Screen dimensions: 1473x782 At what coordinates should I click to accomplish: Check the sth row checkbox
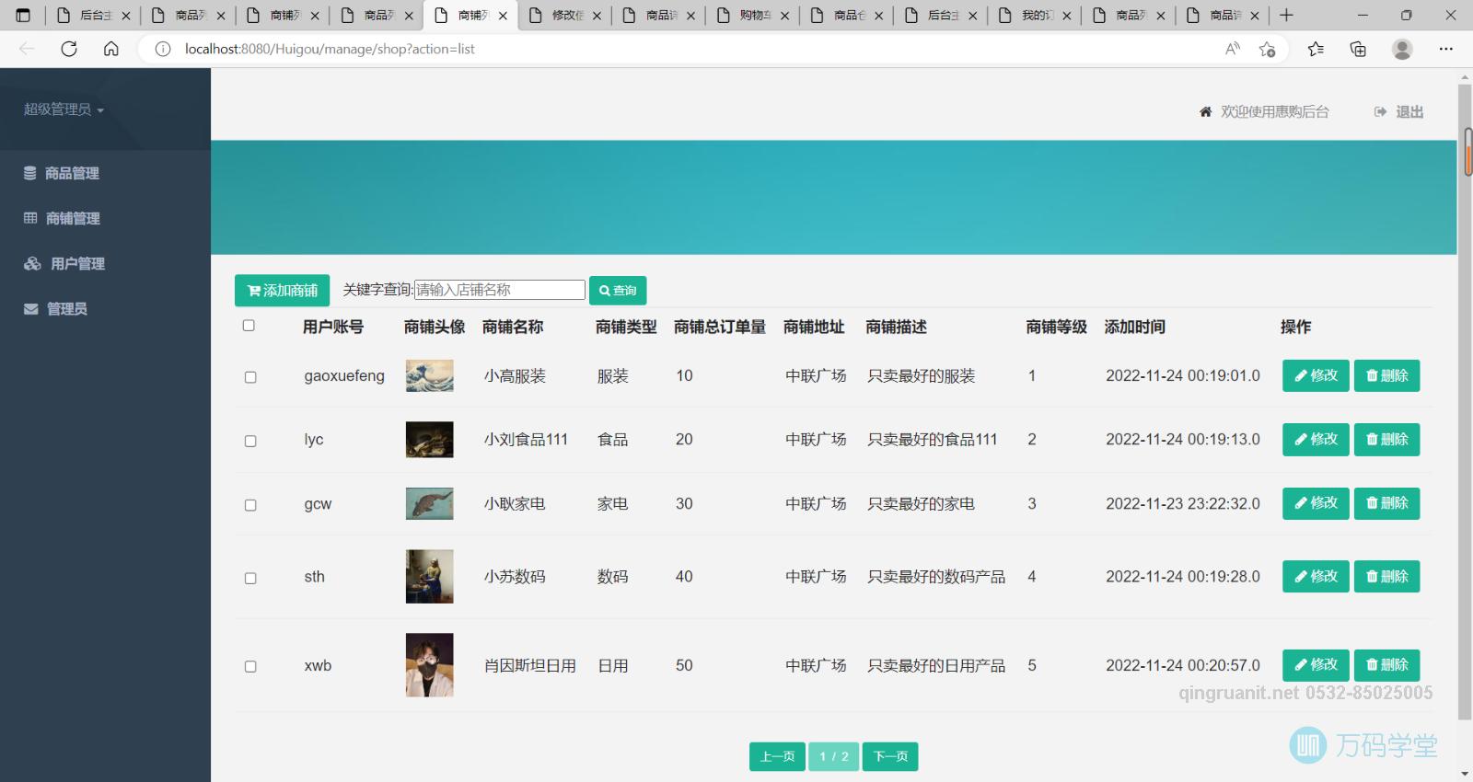point(250,578)
